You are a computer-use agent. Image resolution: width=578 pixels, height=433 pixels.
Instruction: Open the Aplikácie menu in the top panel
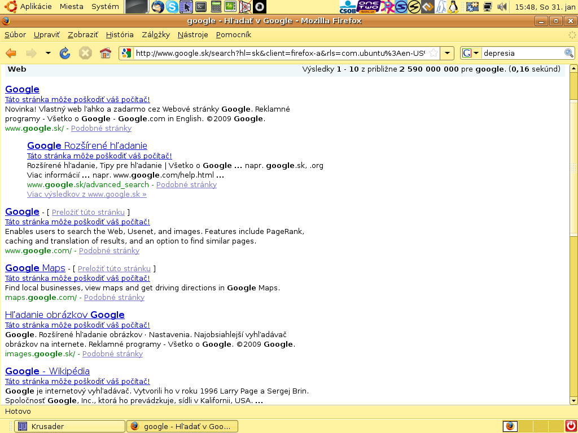tap(36, 7)
